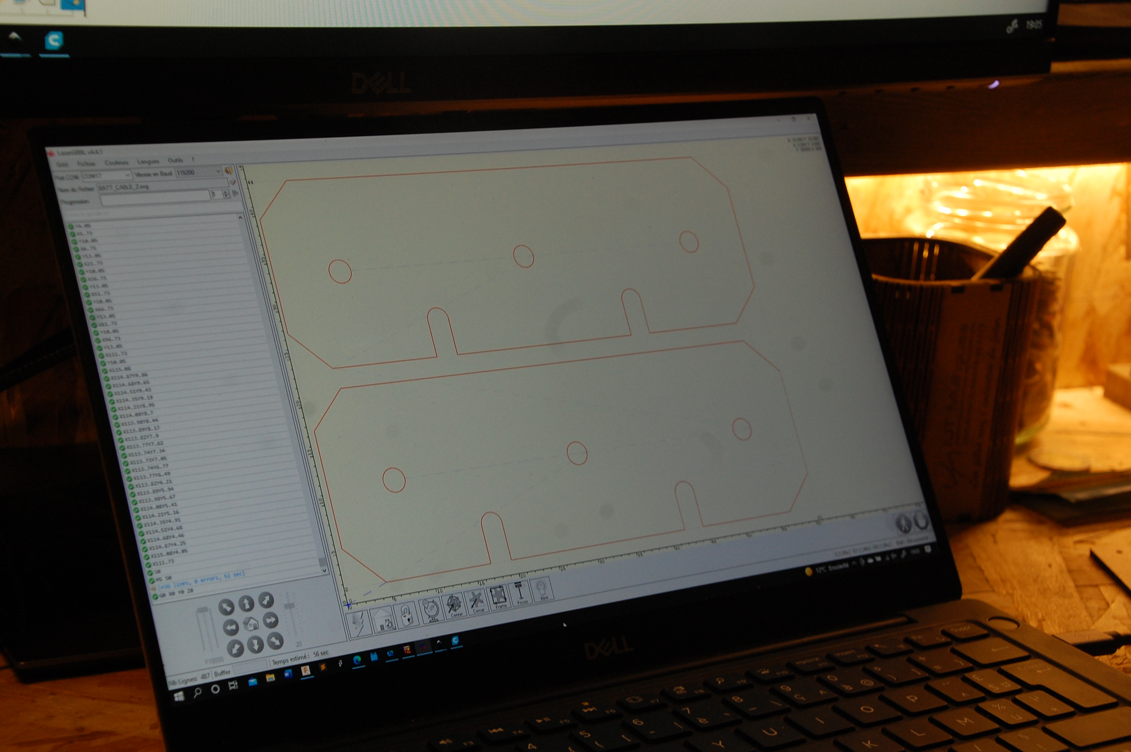This screenshot has height=752, width=1131.
Task: Open the Fichier menu
Action: coord(86,164)
